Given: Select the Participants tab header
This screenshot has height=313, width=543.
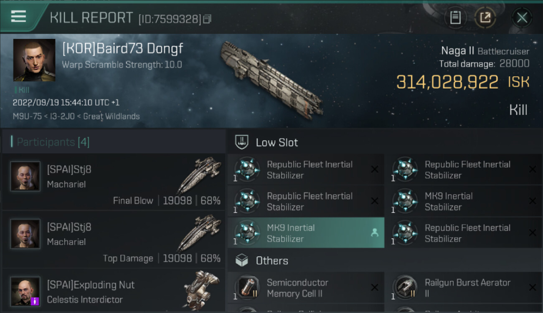Looking at the screenshot, I should click(x=52, y=142).
